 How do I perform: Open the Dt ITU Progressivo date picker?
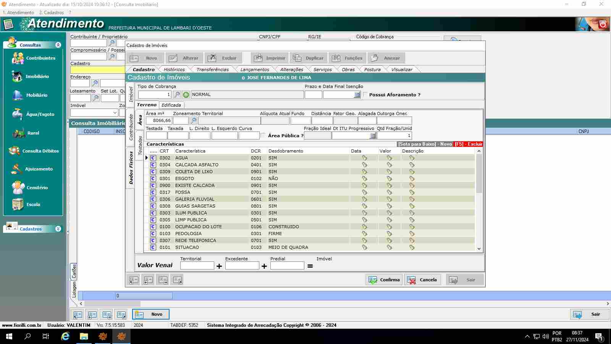[x=373, y=136]
